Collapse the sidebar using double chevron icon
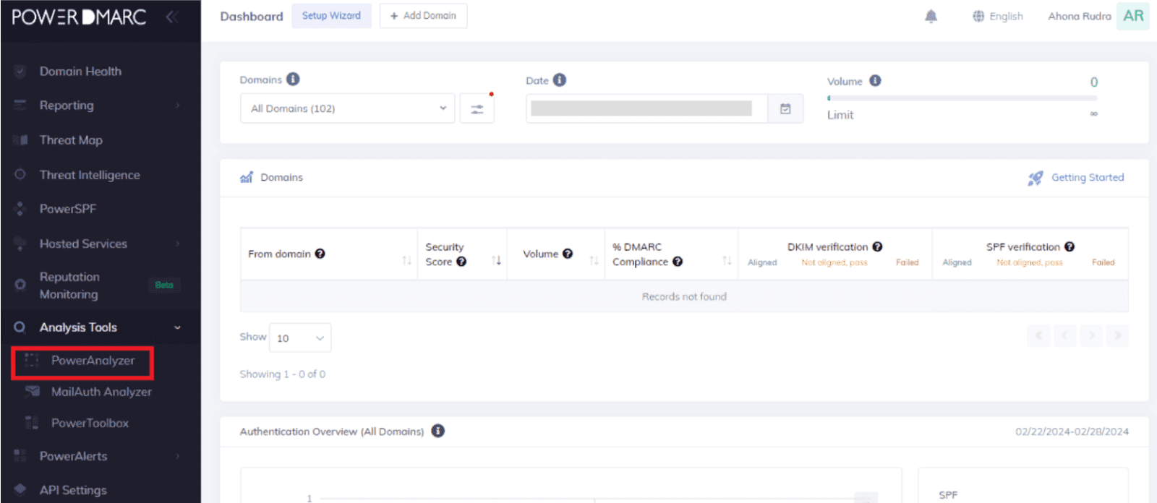Image resolution: width=1157 pixels, height=503 pixels. pyautogui.click(x=172, y=17)
